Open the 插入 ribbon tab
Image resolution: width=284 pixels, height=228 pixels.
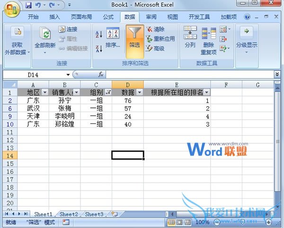[54, 17]
